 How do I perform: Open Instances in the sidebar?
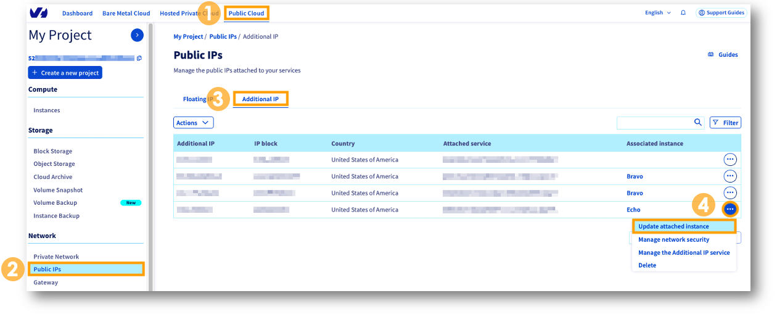point(47,110)
